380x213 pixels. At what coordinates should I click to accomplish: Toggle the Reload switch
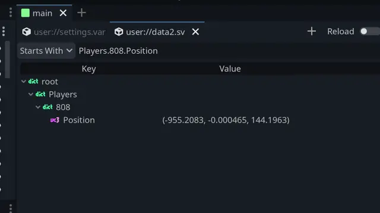369,31
